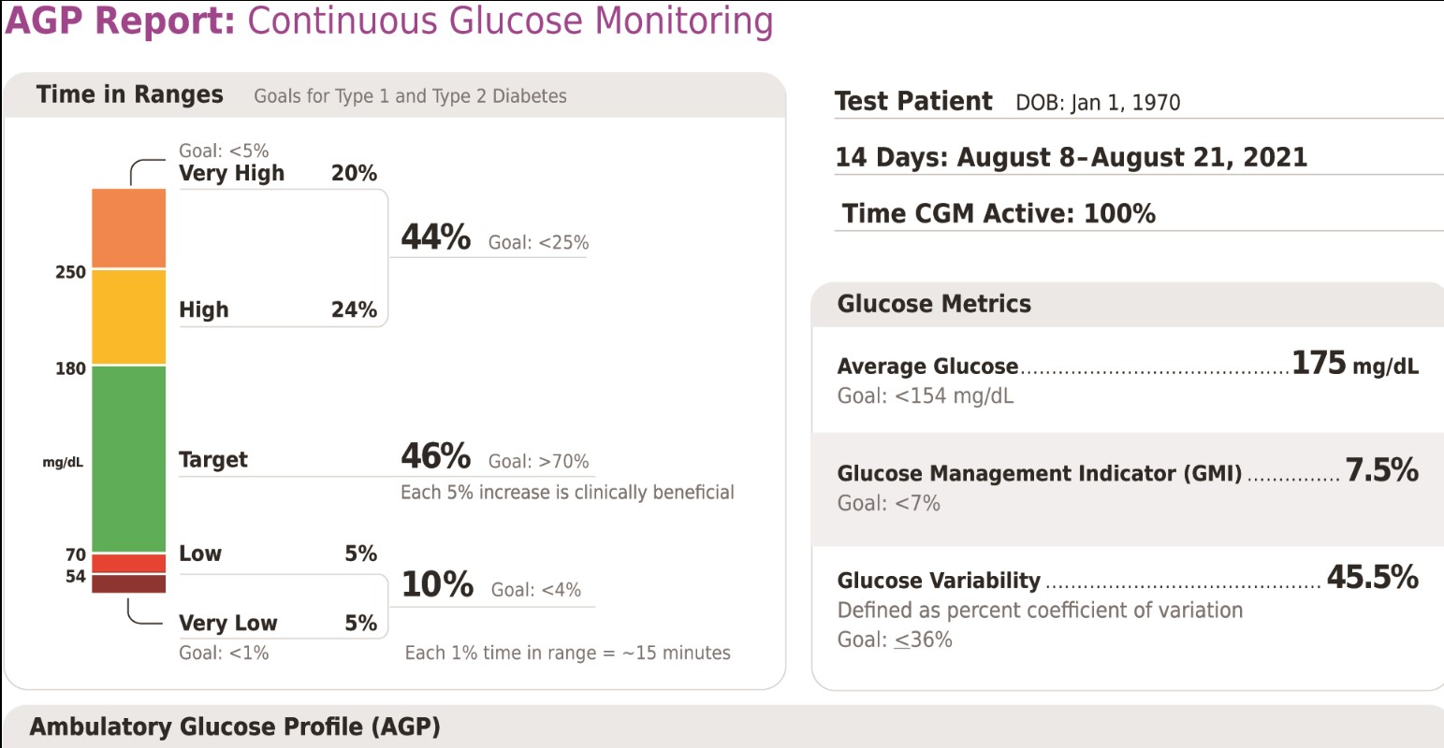
Task: Click the Very Low label text
Action: click(x=228, y=623)
